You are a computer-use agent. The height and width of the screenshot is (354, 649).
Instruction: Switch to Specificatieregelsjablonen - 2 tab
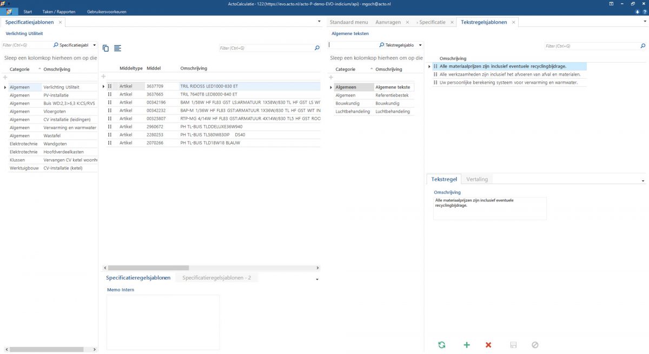coord(217,277)
